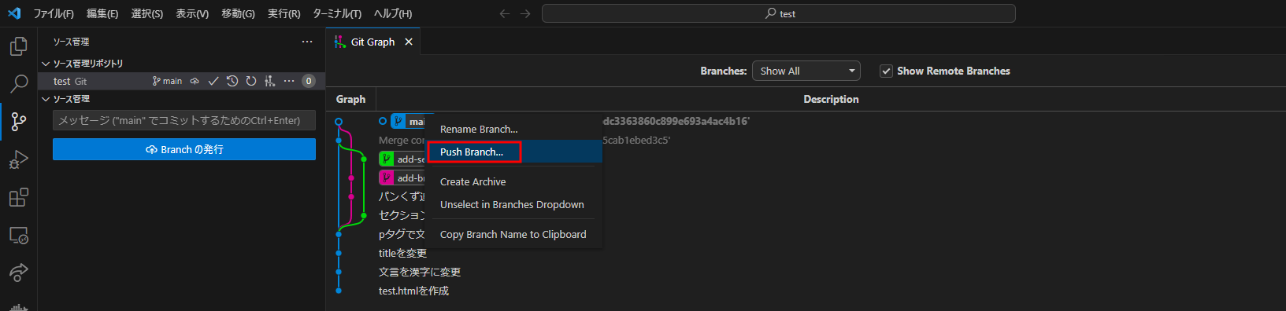Click the Branch の発行 button
The width and height of the screenshot is (1286, 311).
[x=184, y=149]
